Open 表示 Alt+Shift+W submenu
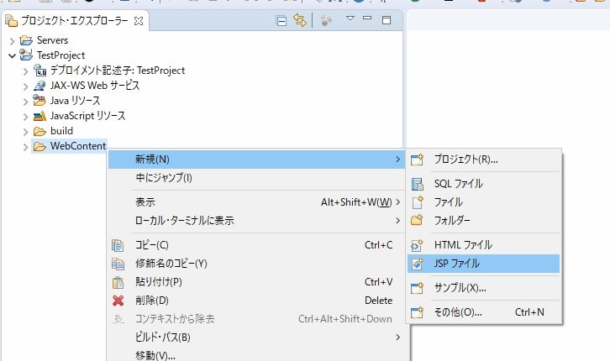The width and height of the screenshot is (610, 361). (256, 202)
